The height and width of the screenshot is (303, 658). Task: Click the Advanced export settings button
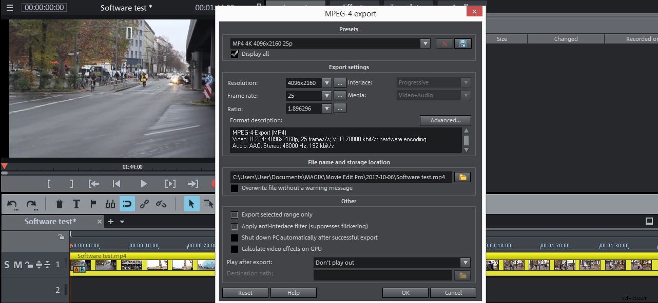tap(444, 120)
